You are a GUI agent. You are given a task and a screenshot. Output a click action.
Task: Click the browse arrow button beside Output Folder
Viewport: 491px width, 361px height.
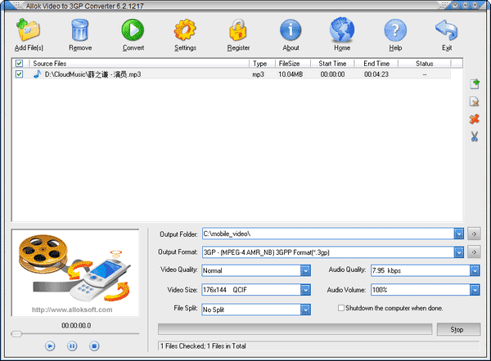click(x=474, y=234)
